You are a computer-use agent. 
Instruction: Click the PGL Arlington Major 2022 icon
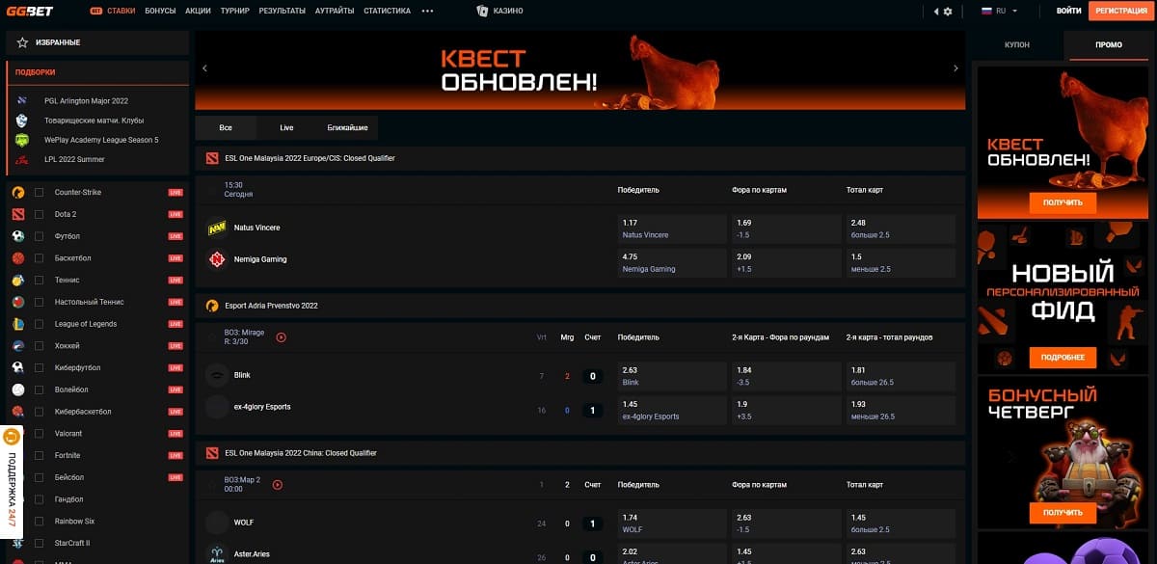tap(22, 100)
